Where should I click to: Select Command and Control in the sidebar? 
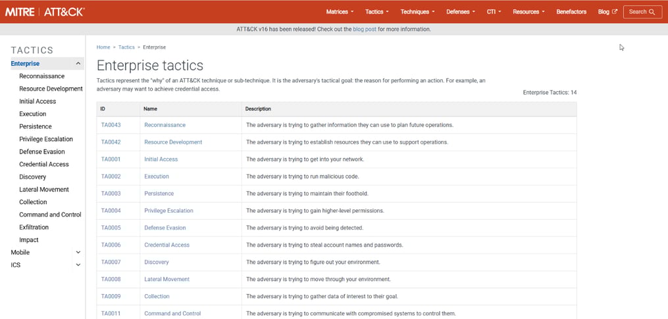click(50, 215)
